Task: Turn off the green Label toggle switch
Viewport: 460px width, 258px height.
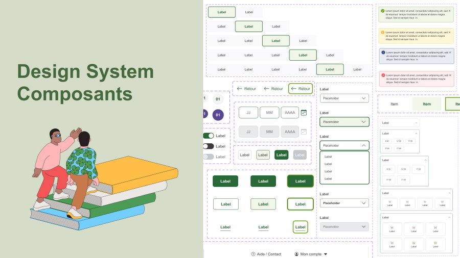Action: (x=209, y=136)
